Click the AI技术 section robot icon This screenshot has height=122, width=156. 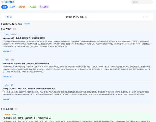pyautogui.click(x=4, y=29)
